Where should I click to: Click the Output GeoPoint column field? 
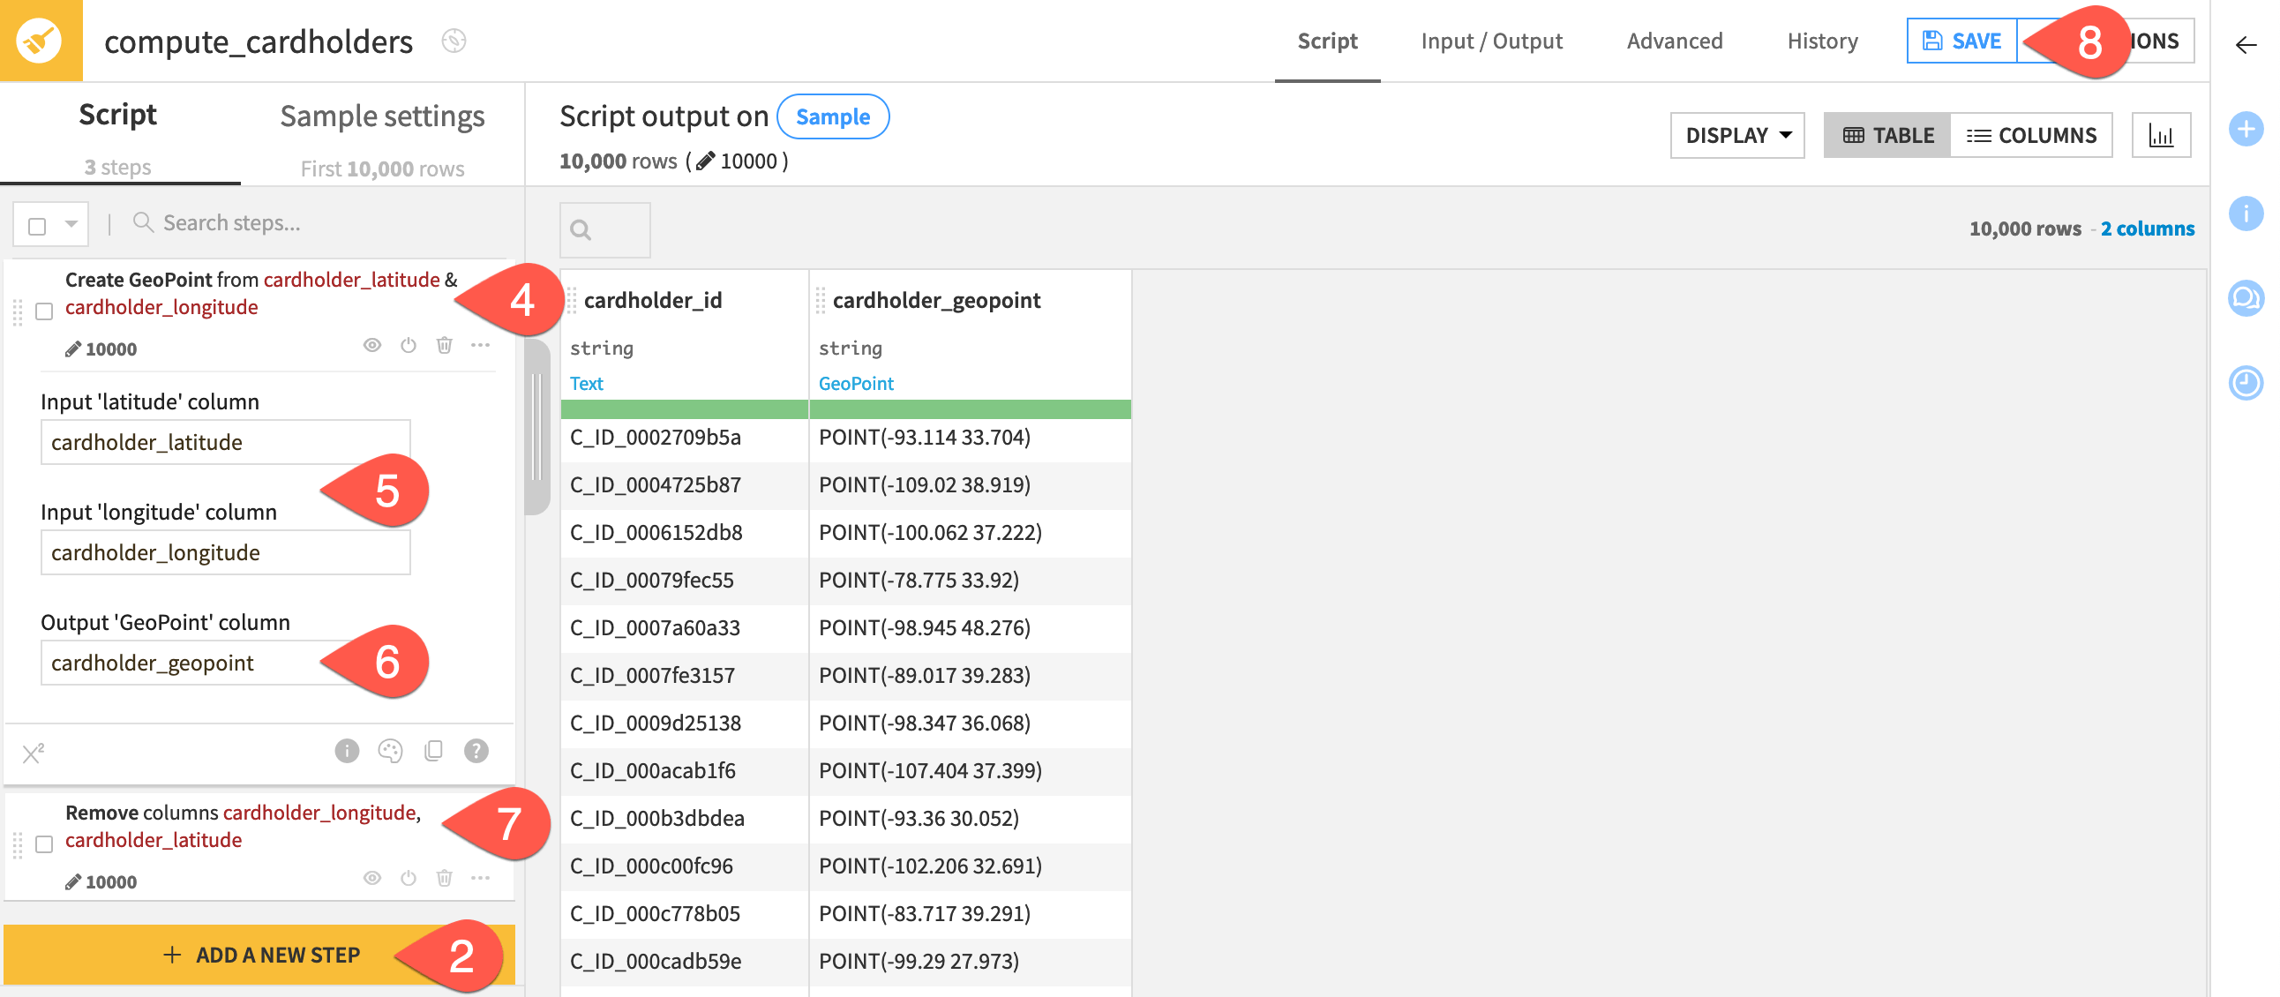[226, 663]
